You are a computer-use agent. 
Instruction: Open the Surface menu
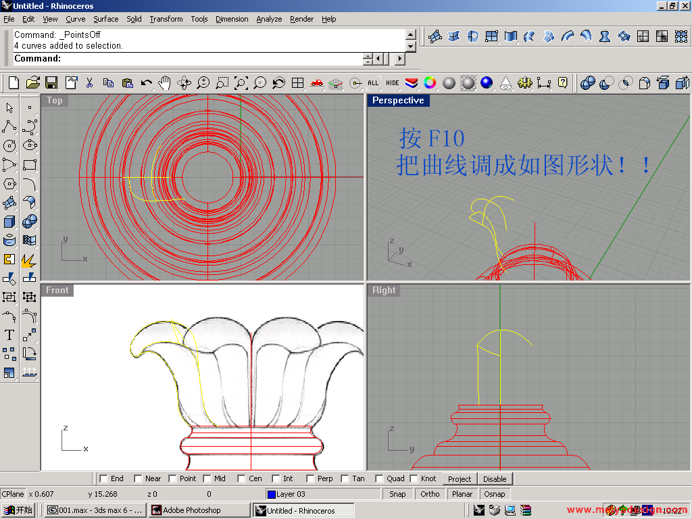[105, 19]
